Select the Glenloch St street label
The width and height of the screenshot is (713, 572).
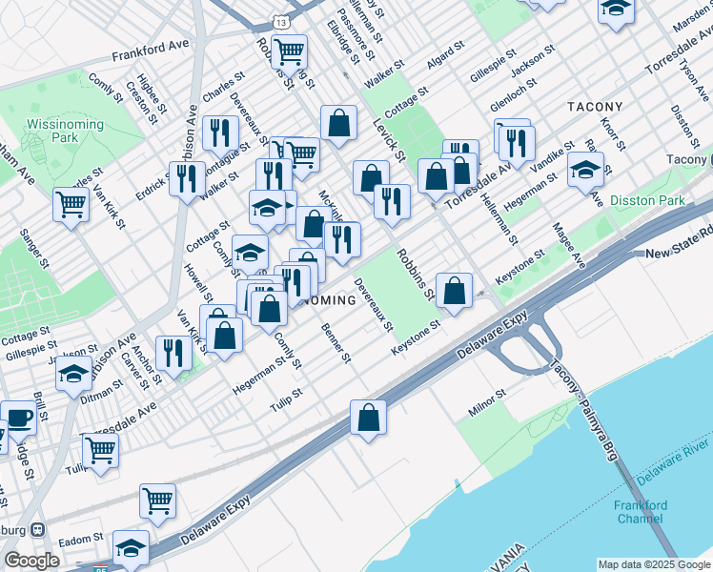514,95
